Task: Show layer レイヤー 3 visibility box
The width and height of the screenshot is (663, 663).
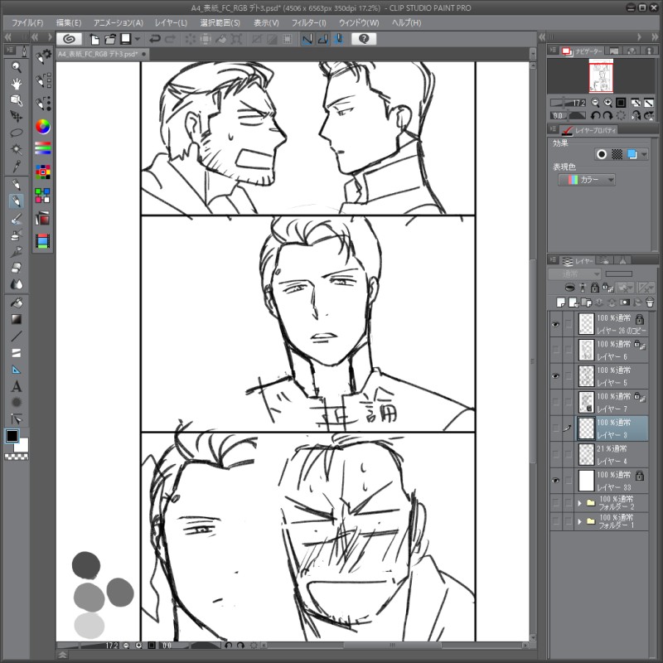Action: click(556, 428)
